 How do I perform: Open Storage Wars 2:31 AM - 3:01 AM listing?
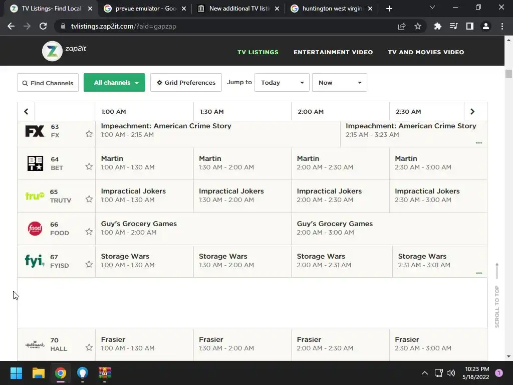(440, 261)
